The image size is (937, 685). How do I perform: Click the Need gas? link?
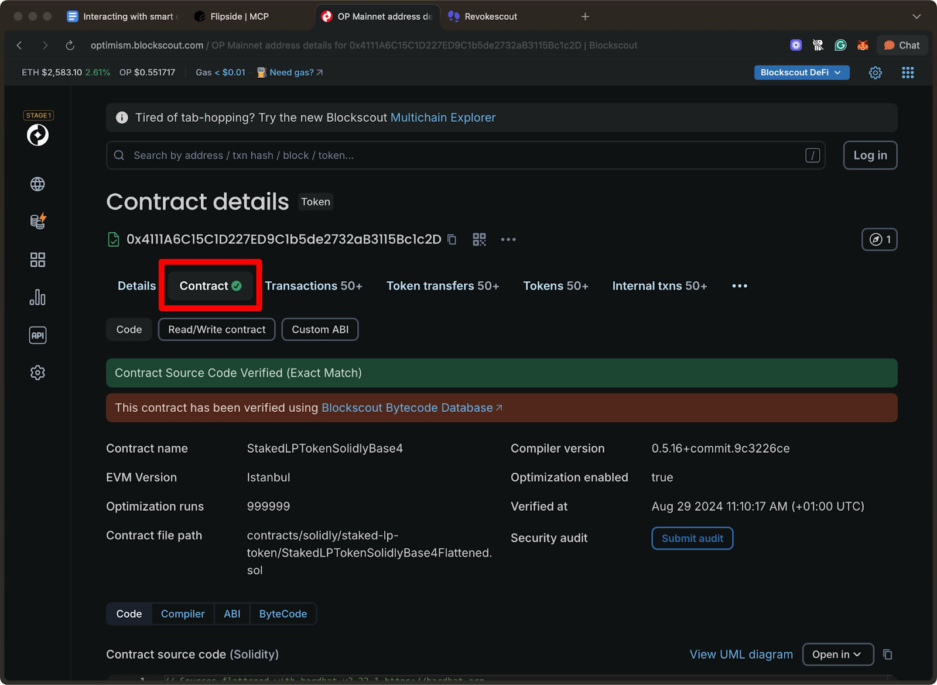[x=296, y=73]
